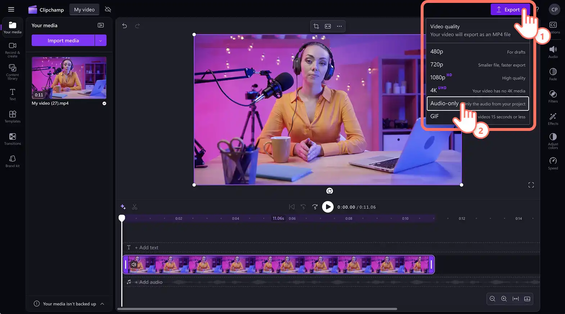565x314 pixels.
Task: Open the Brand kit tab
Action: click(x=13, y=161)
